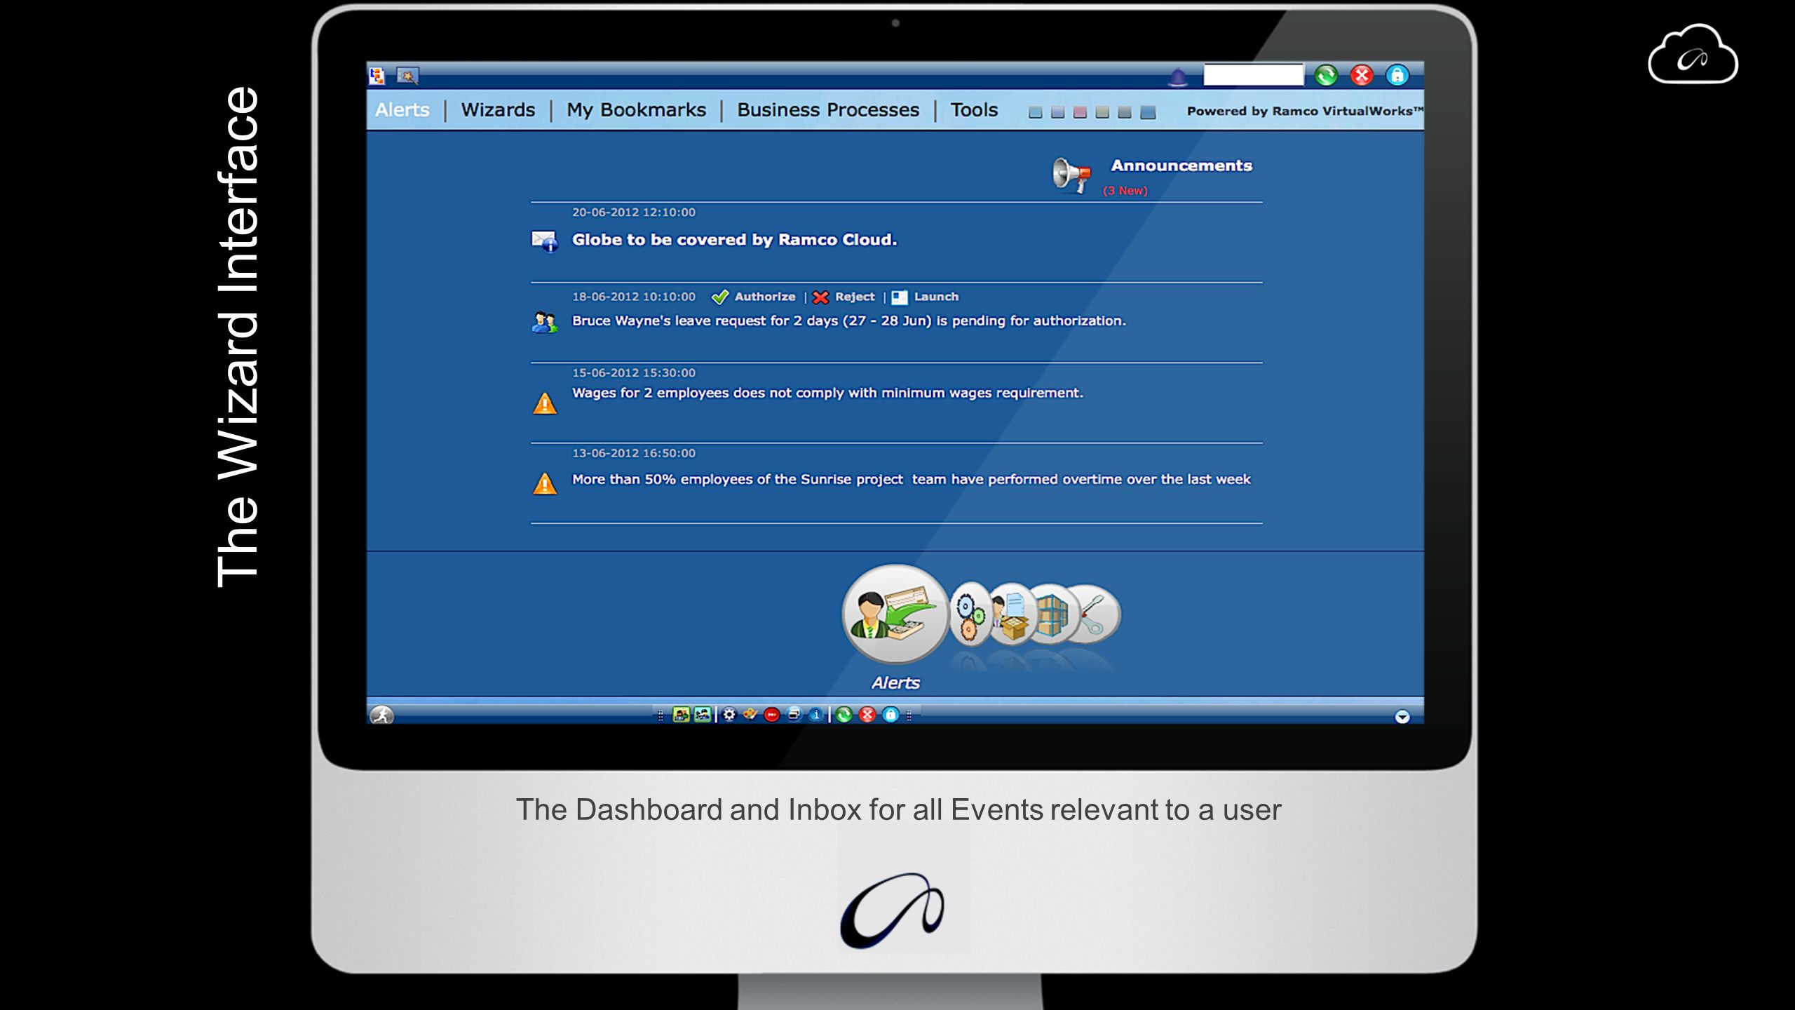This screenshot has width=1795, height=1010.
Task: Click the Powered by Ramco VirtualWorks label
Action: point(1305,111)
